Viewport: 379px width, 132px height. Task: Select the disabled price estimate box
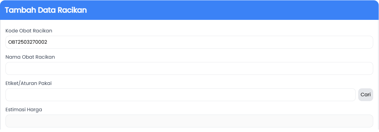coord(189,121)
